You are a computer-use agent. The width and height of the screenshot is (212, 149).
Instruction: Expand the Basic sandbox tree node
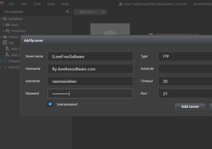point(4,25)
